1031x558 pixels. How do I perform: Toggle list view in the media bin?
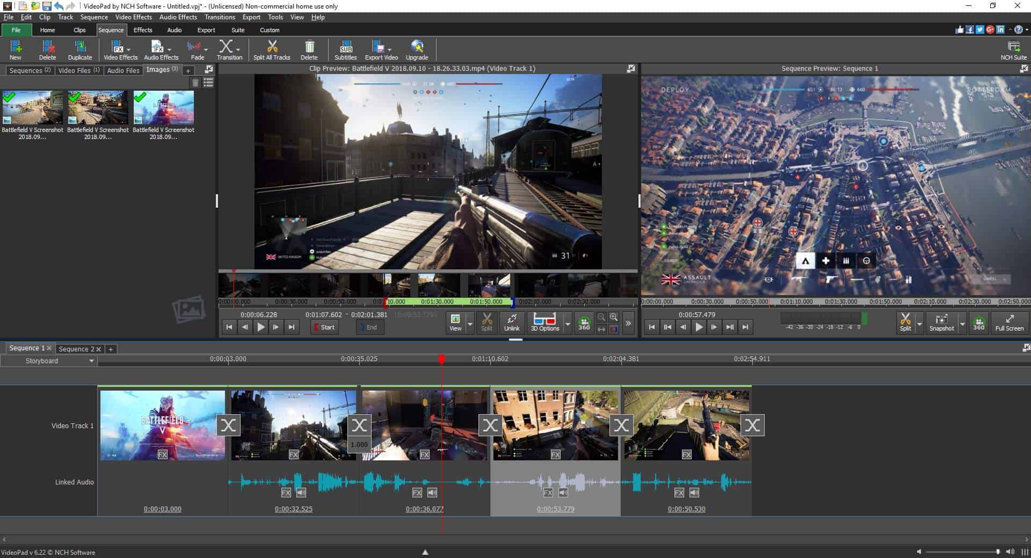208,83
